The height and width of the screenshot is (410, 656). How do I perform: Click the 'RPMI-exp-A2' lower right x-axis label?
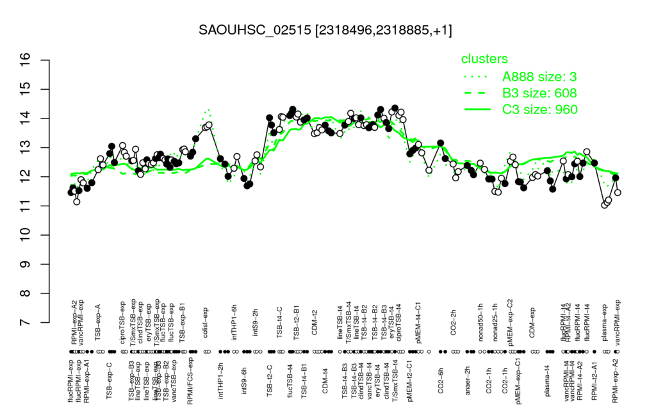point(614,380)
